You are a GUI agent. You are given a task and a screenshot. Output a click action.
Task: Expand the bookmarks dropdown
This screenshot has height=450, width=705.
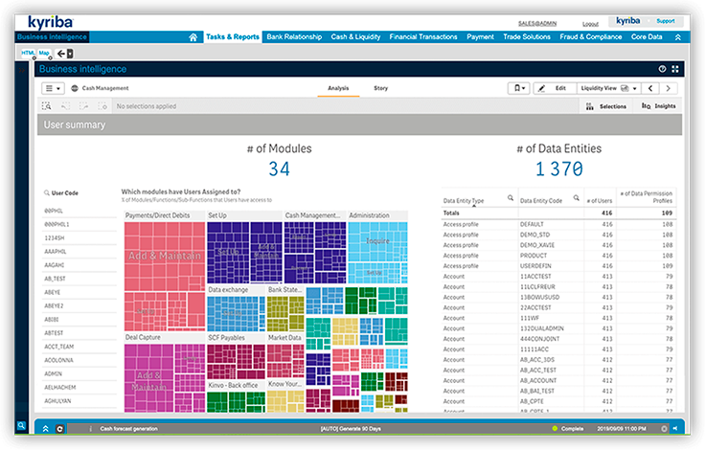coord(518,88)
